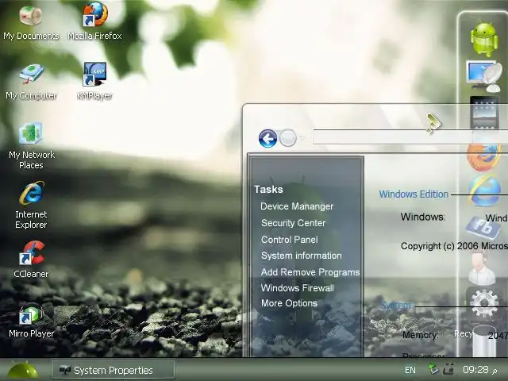Click the back arrow in System Properties
Viewport: 508px width, 381px height.
pos(267,139)
